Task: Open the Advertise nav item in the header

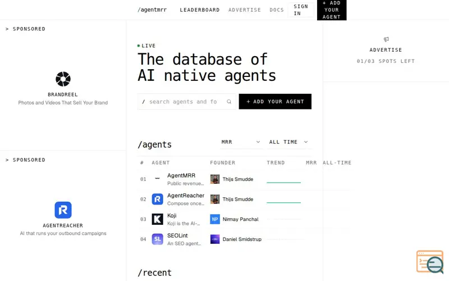Action: pyautogui.click(x=245, y=10)
